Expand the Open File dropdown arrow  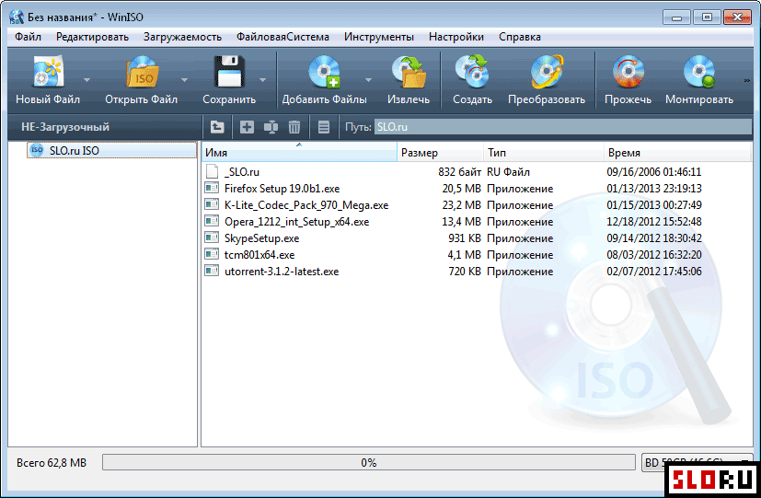tap(184, 79)
